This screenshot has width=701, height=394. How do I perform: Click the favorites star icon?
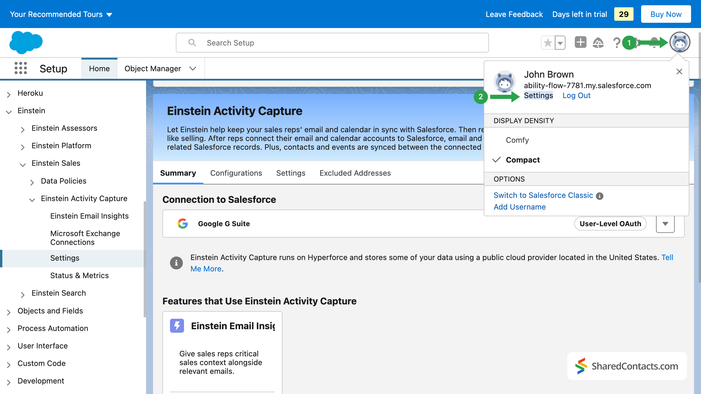(548, 43)
